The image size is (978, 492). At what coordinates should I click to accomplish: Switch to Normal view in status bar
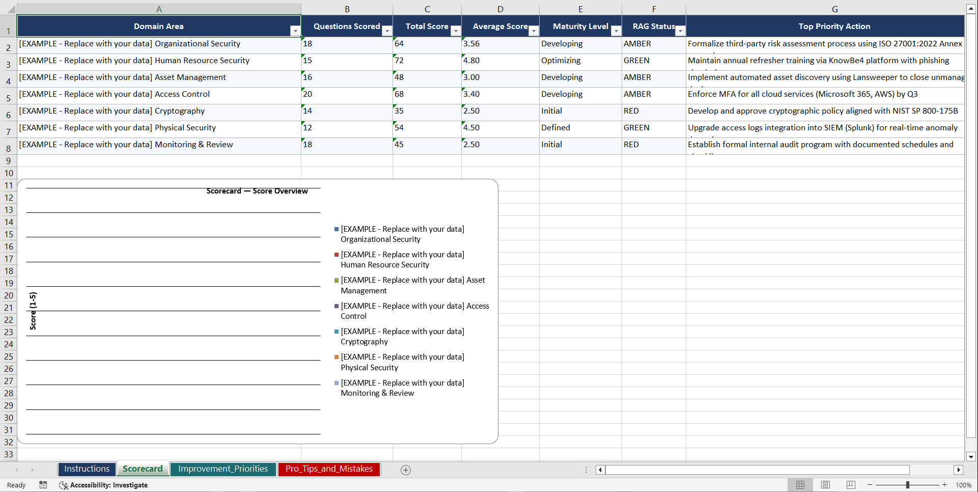[x=800, y=485]
